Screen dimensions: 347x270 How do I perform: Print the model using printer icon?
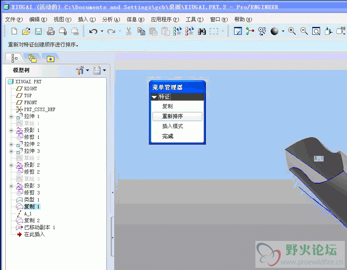[x=51, y=31]
